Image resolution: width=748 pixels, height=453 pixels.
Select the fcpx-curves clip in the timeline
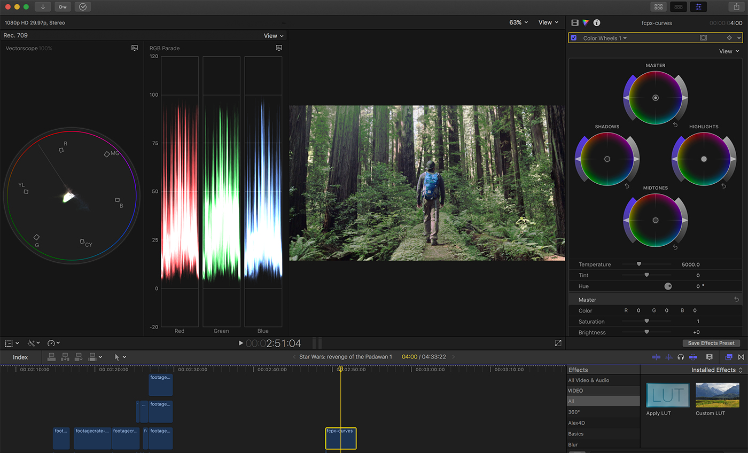[340, 438]
